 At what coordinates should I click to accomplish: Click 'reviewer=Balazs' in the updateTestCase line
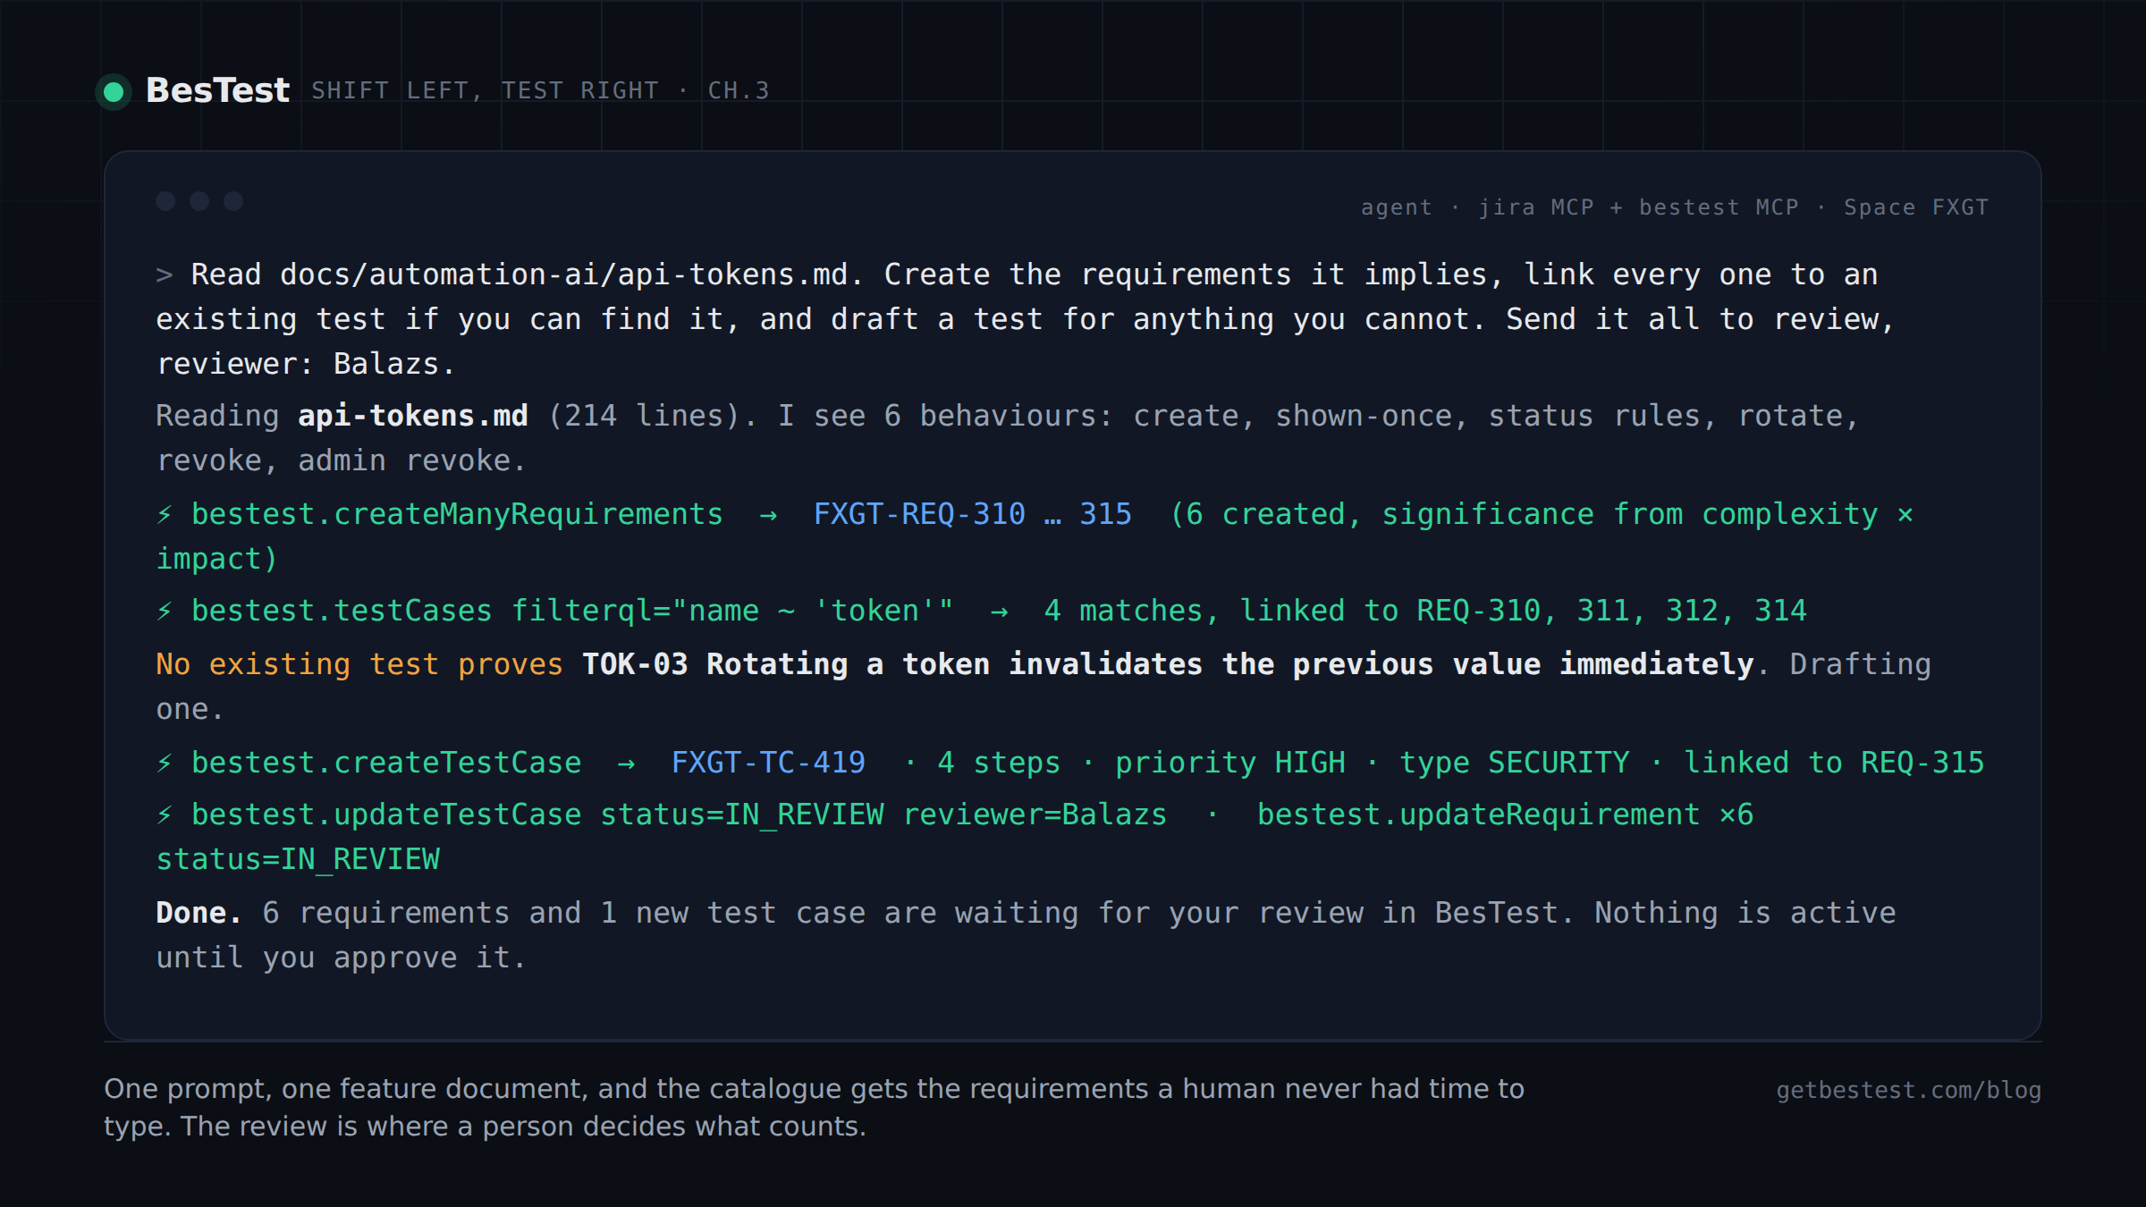pyautogui.click(x=1035, y=815)
